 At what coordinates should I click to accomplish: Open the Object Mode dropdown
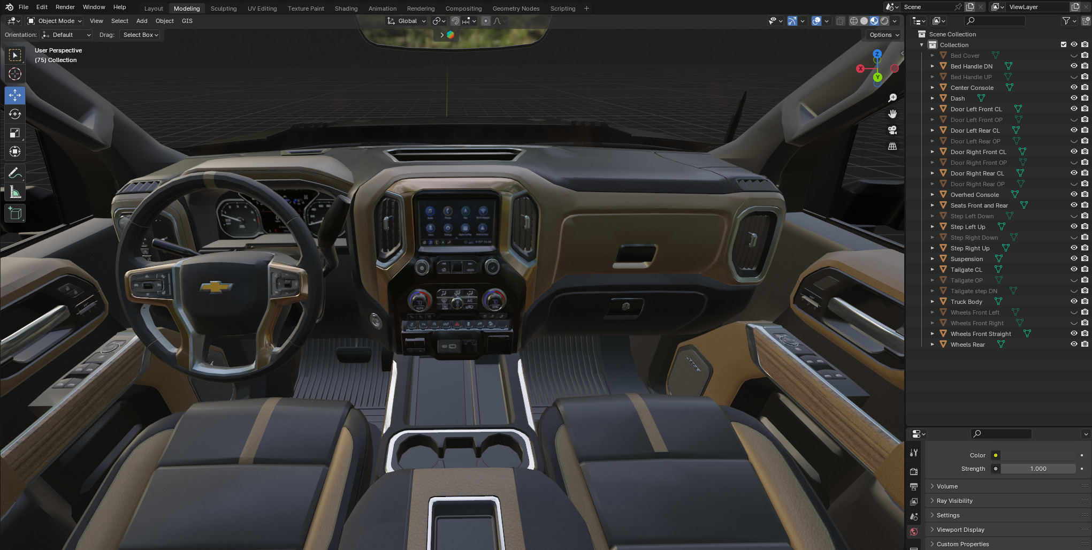[x=55, y=21]
